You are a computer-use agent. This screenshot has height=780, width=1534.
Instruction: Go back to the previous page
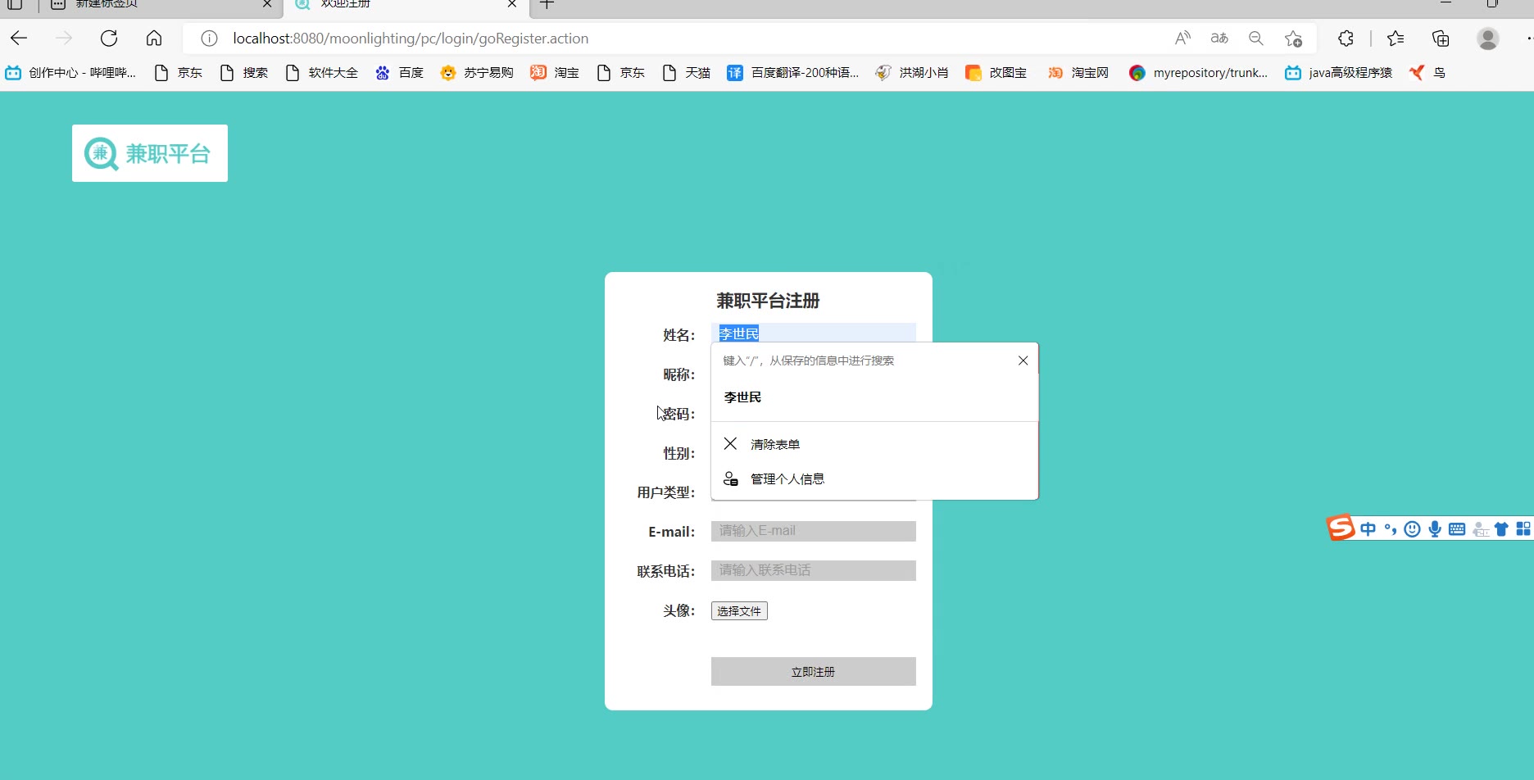tap(19, 39)
